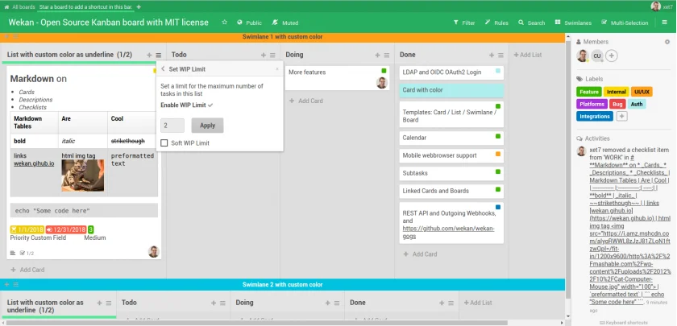Image resolution: width=677 pixels, height=326 pixels.
Task: Click the WIP limit number input field
Action: click(x=172, y=126)
